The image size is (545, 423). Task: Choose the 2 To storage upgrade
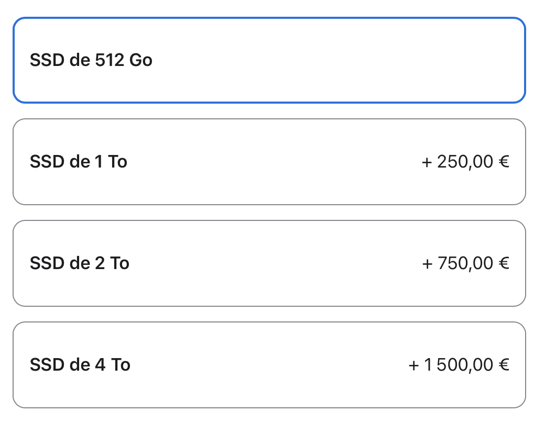(269, 263)
